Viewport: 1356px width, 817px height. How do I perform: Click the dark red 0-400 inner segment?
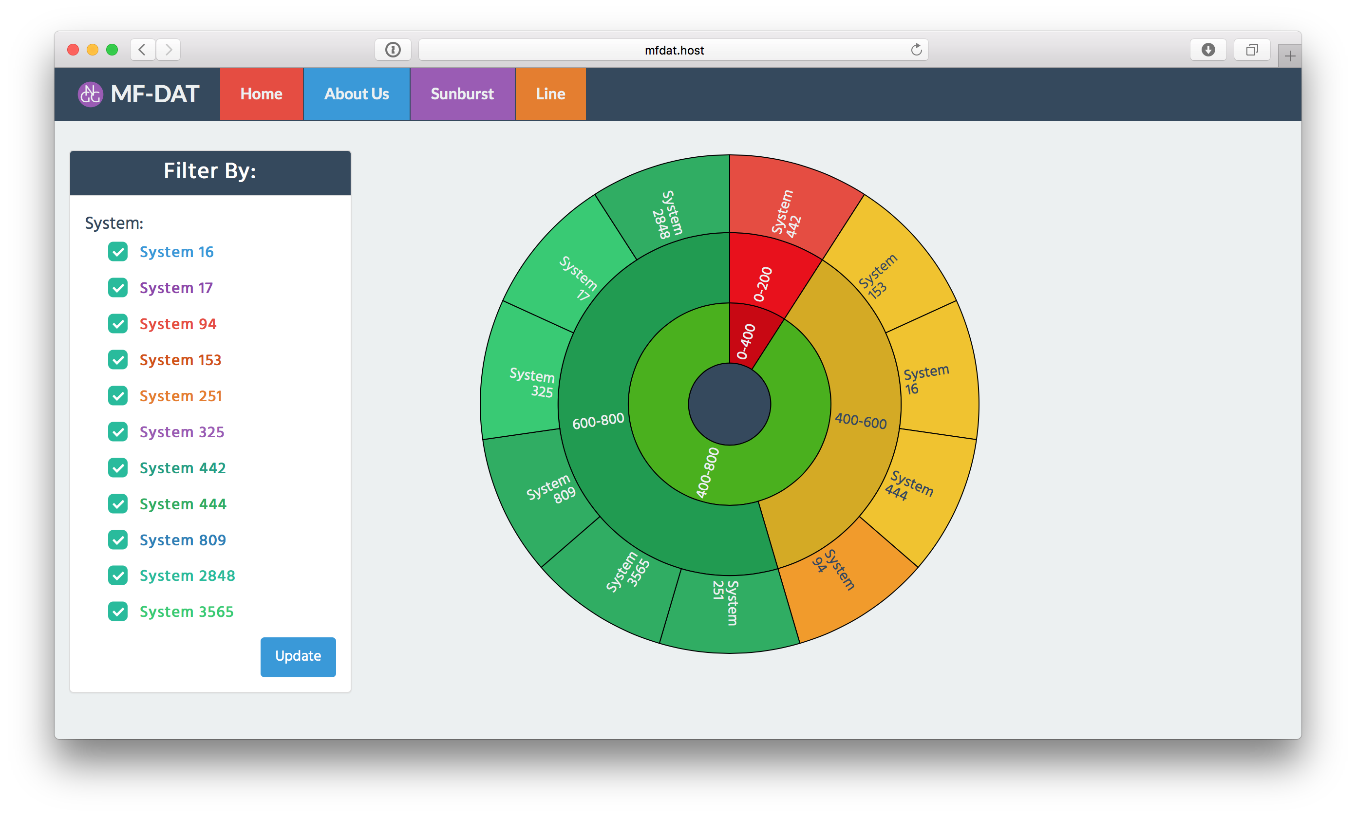tap(750, 337)
